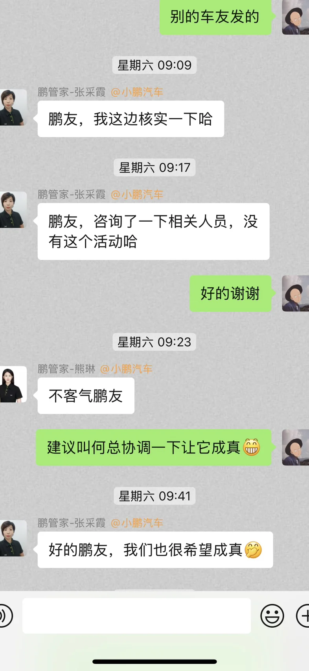Tap the 别的车友发的 message bubble
This screenshot has width=309, height=671.
coord(215,17)
